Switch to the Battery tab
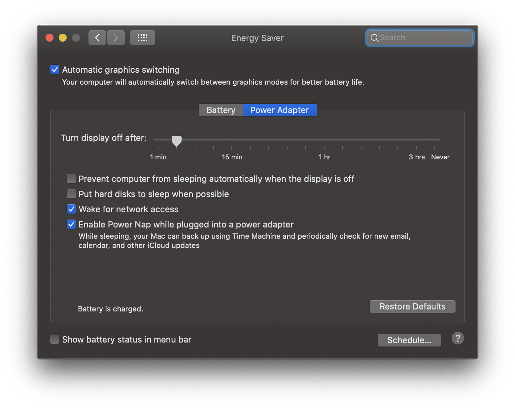Viewport: 515px width, 408px height. click(x=221, y=110)
